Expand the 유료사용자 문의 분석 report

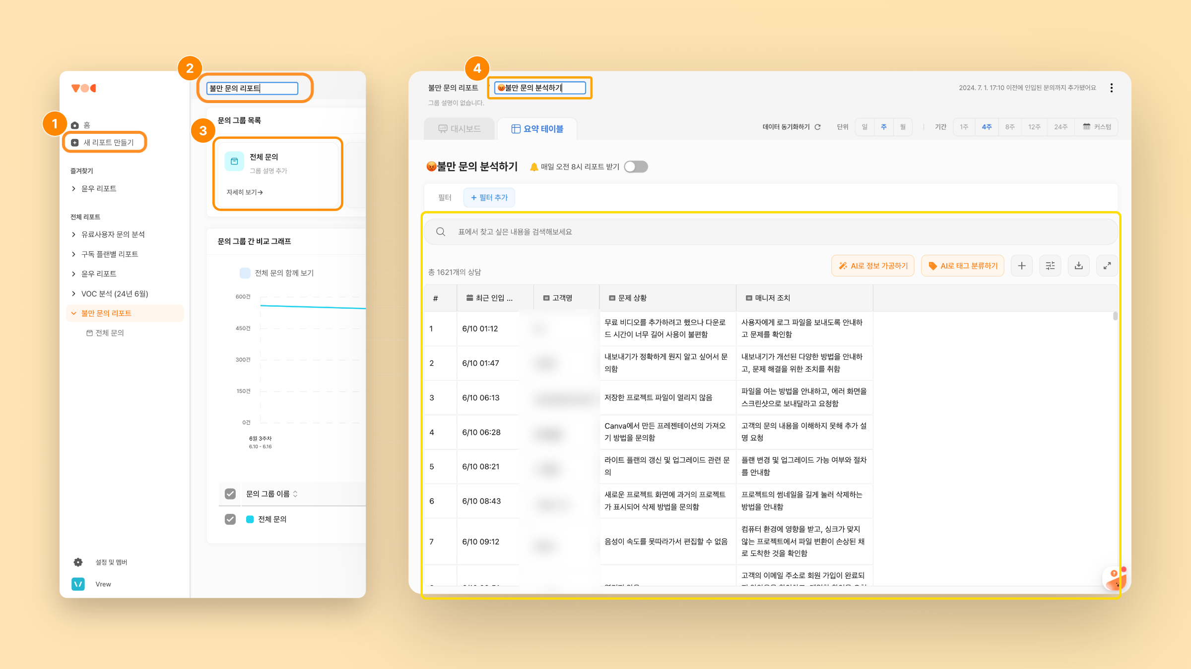[x=73, y=234]
